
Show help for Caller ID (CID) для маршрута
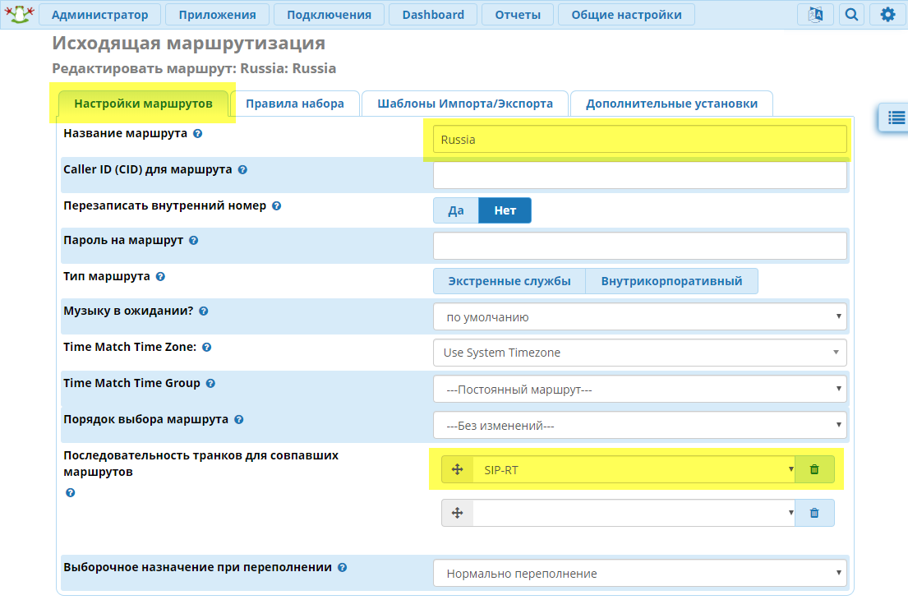tap(242, 170)
